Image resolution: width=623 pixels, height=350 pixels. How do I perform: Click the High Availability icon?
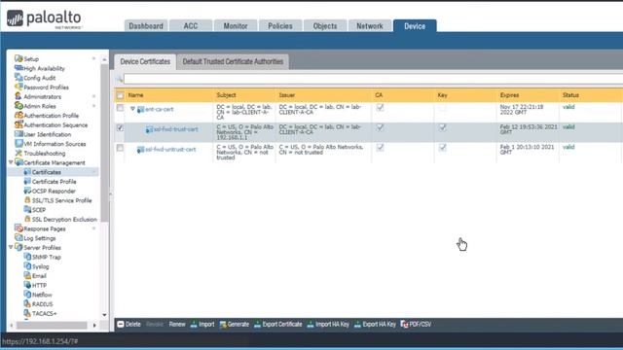point(18,68)
